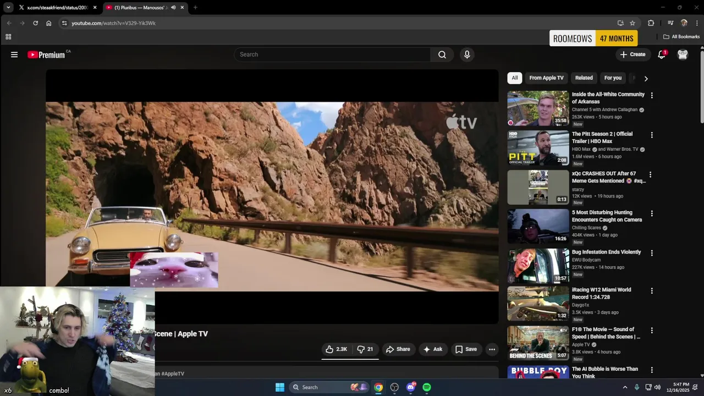Screen dimensions: 704x396
Task: Dislike the video with thumbs down
Action: point(365,349)
